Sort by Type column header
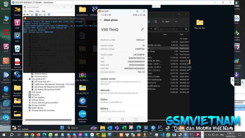 tap(182, 34)
